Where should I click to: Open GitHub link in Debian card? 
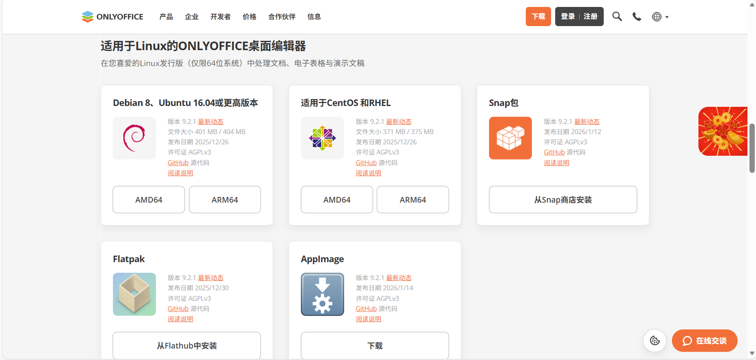pos(178,163)
